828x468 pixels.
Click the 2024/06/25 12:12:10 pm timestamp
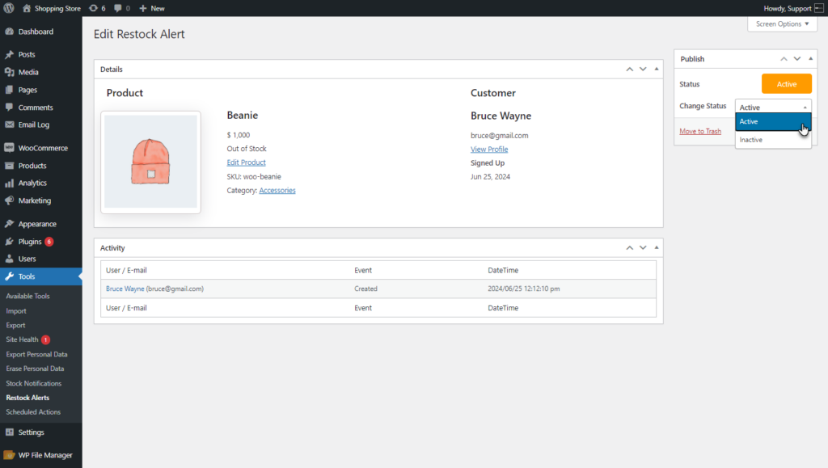pyautogui.click(x=524, y=289)
